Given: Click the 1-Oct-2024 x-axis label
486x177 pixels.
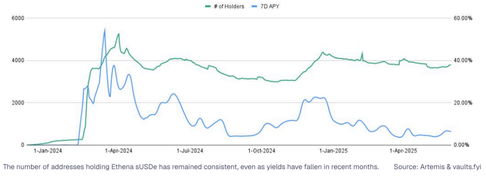Looking at the screenshot, I should [262, 151].
